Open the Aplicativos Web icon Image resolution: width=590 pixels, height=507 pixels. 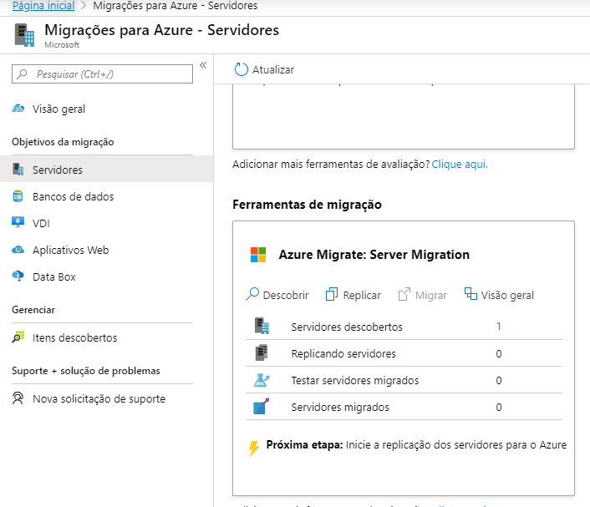coord(18,250)
